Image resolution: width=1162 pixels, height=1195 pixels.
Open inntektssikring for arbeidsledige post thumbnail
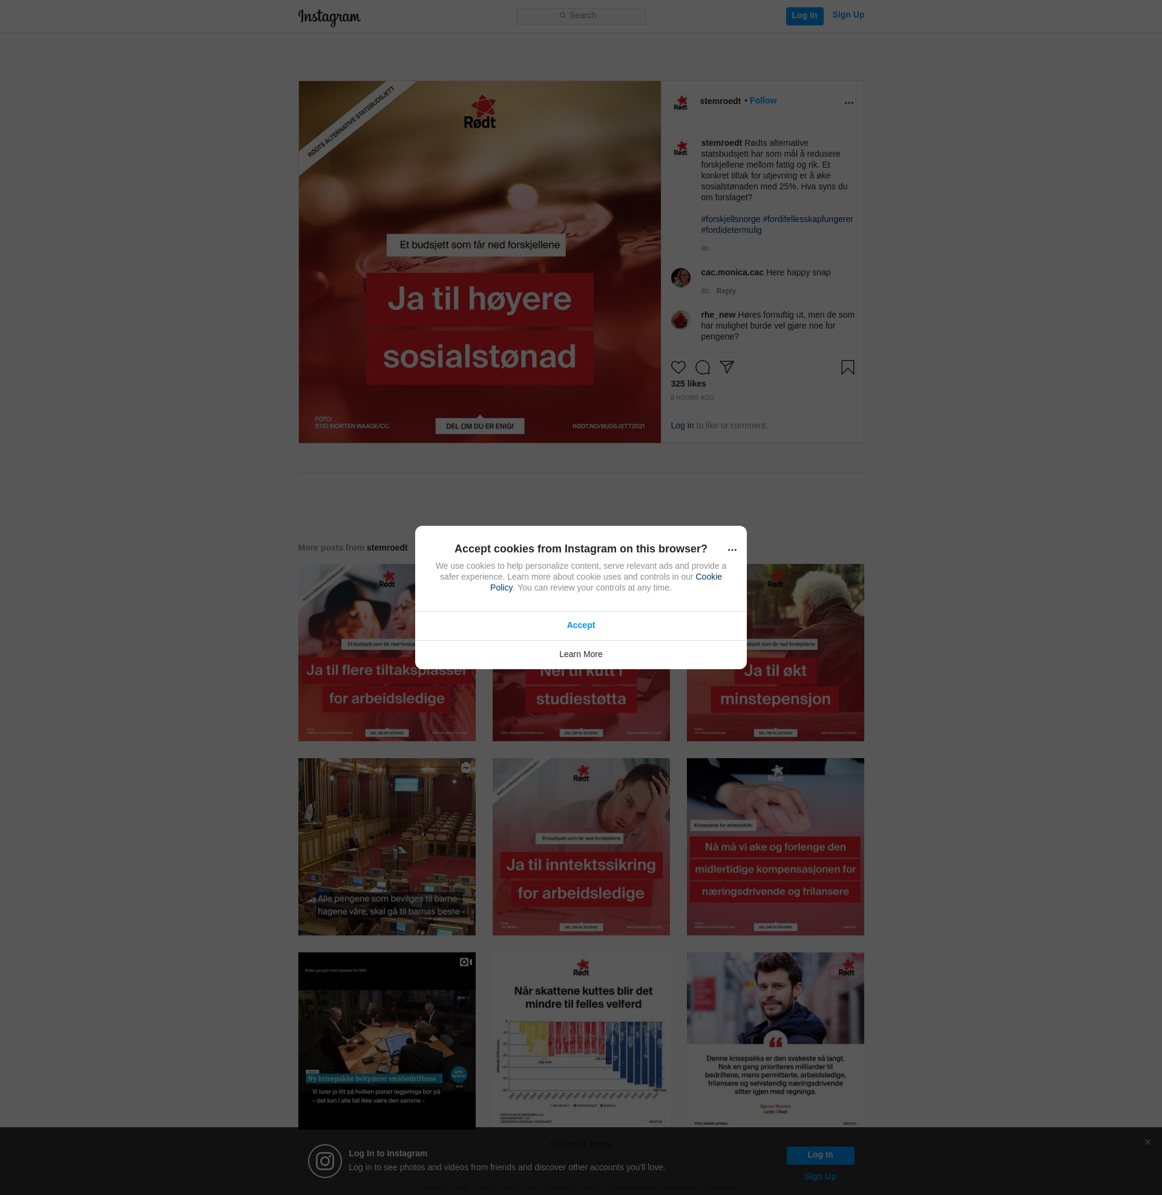580,846
